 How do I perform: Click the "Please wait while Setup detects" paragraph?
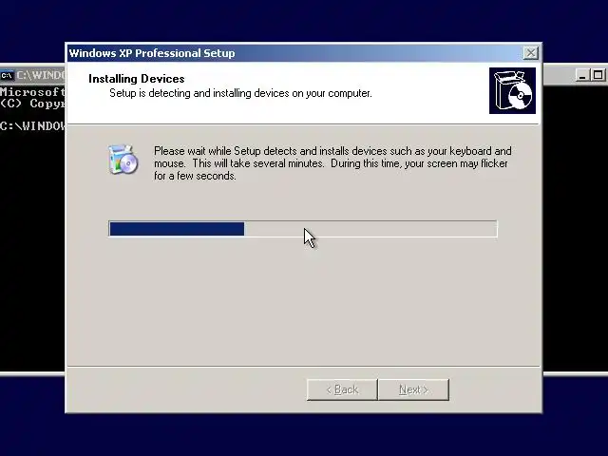point(332,163)
